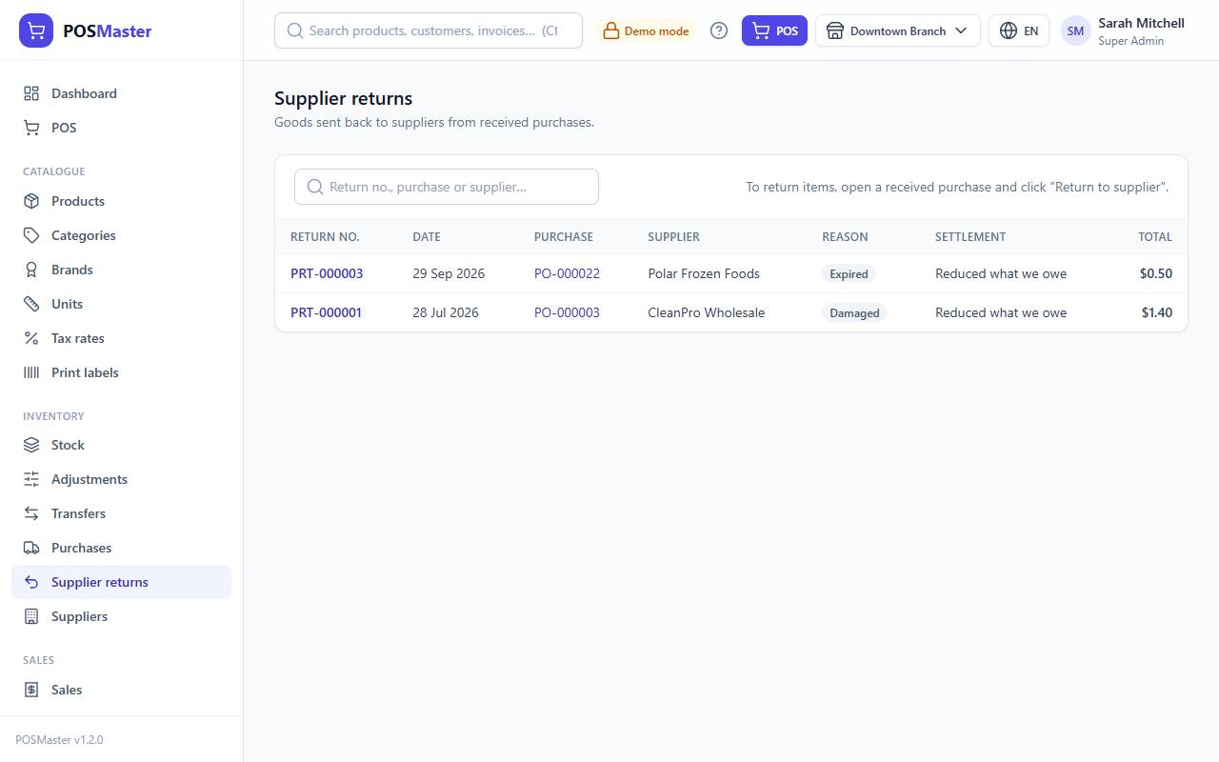Viewport: 1219px width, 762px height.
Task: Click the Units ruler icon
Action: 31,304
